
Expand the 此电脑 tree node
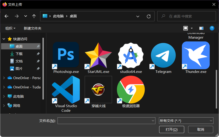(x=4, y=96)
